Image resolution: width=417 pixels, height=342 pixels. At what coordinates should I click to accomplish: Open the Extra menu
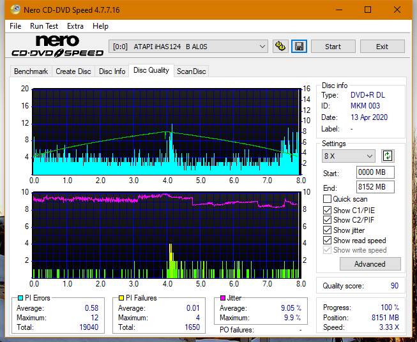coord(75,26)
